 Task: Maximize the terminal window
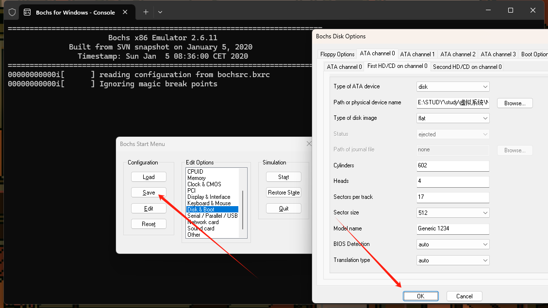[x=511, y=11]
